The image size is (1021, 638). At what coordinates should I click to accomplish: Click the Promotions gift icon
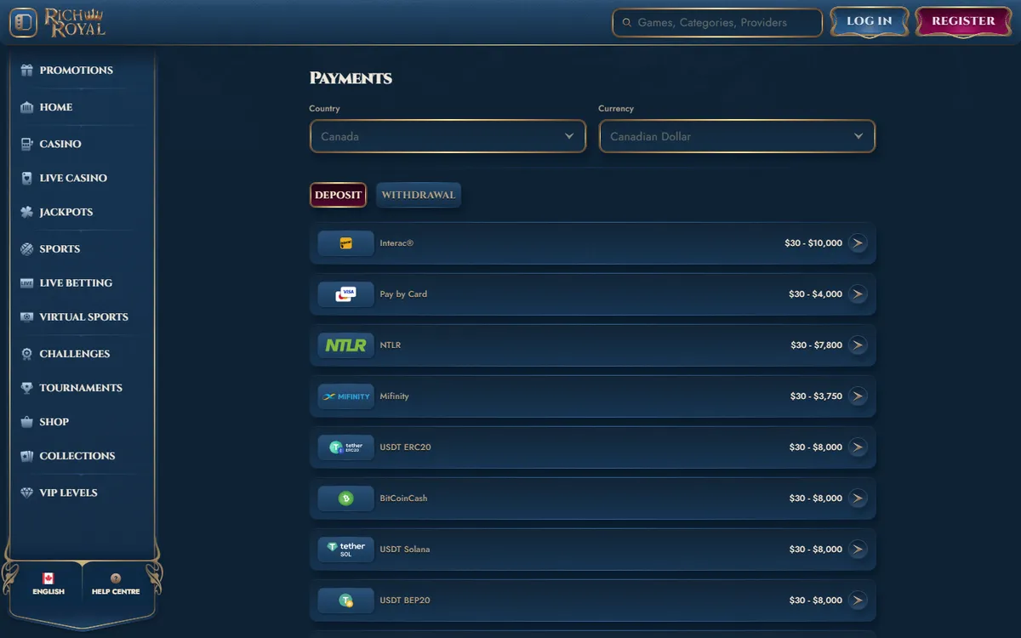click(26, 71)
